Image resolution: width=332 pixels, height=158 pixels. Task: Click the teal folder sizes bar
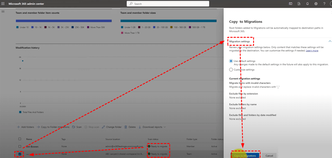168,21
